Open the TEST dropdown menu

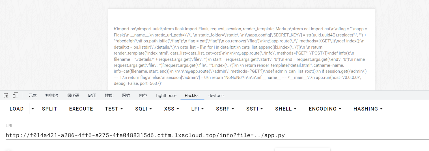[114, 109]
